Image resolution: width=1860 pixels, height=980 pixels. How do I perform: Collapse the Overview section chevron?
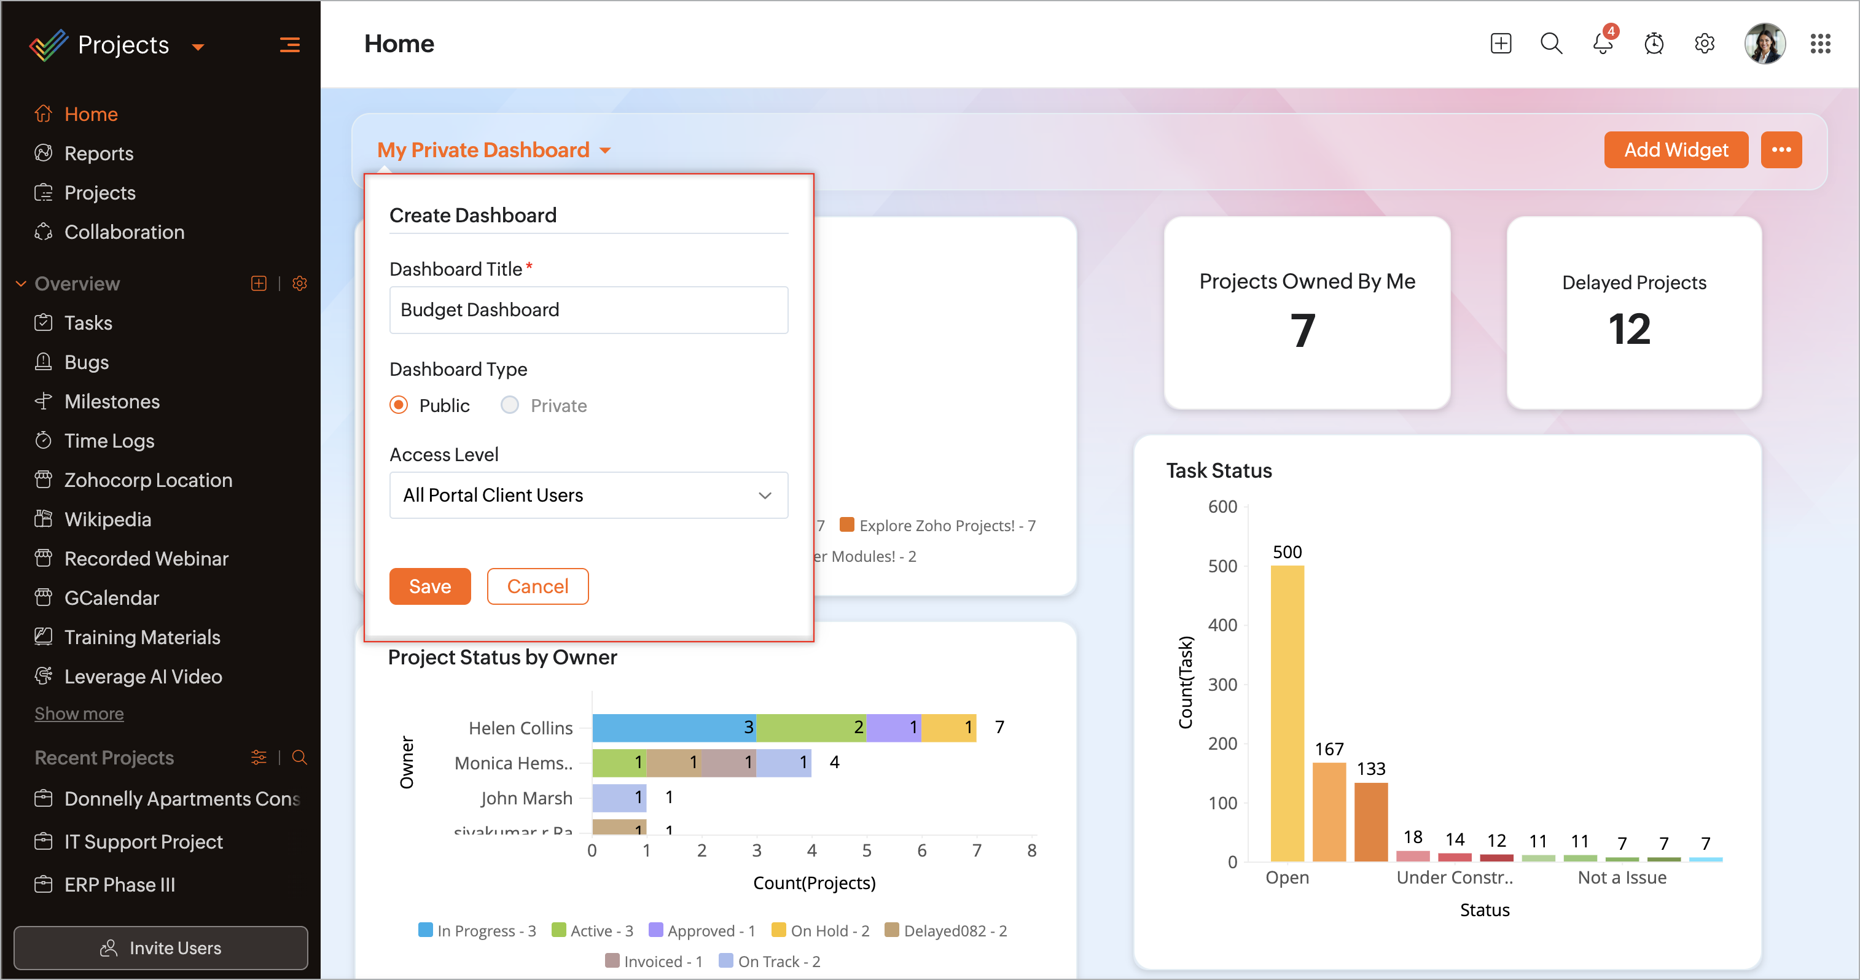coord(21,284)
